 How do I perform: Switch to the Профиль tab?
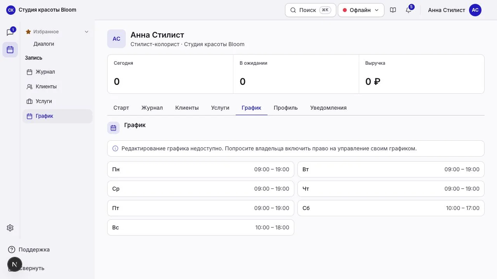(x=286, y=108)
